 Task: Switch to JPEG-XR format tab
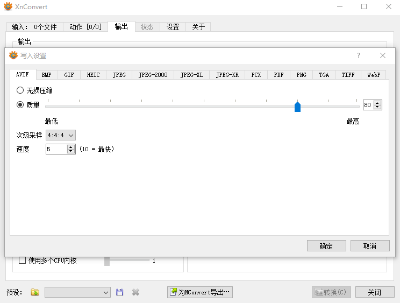tap(227, 75)
